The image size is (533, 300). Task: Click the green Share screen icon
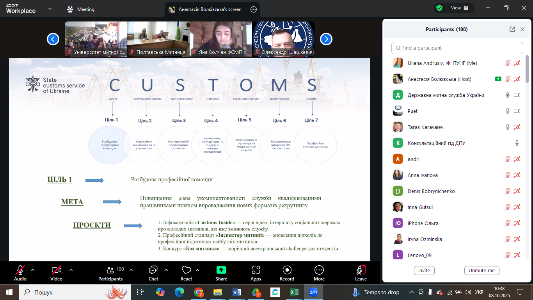point(221,270)
